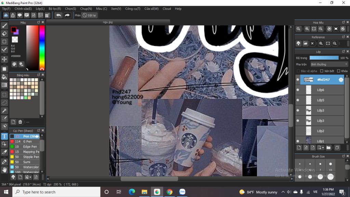Click the rainbow hue bar
The image size is (350, 197).
coord(42,48)
